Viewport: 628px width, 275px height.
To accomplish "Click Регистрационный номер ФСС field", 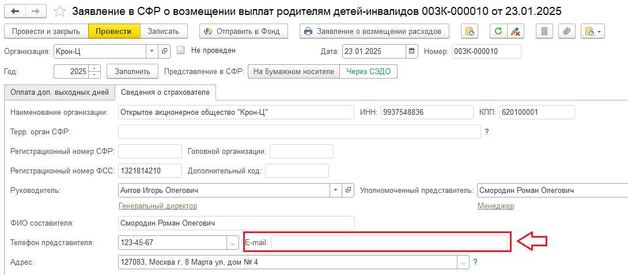I will click(x=150, y=171).
